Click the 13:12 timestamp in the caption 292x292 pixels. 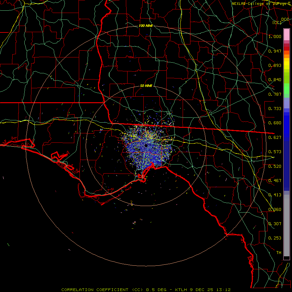(x=224, y=290)
